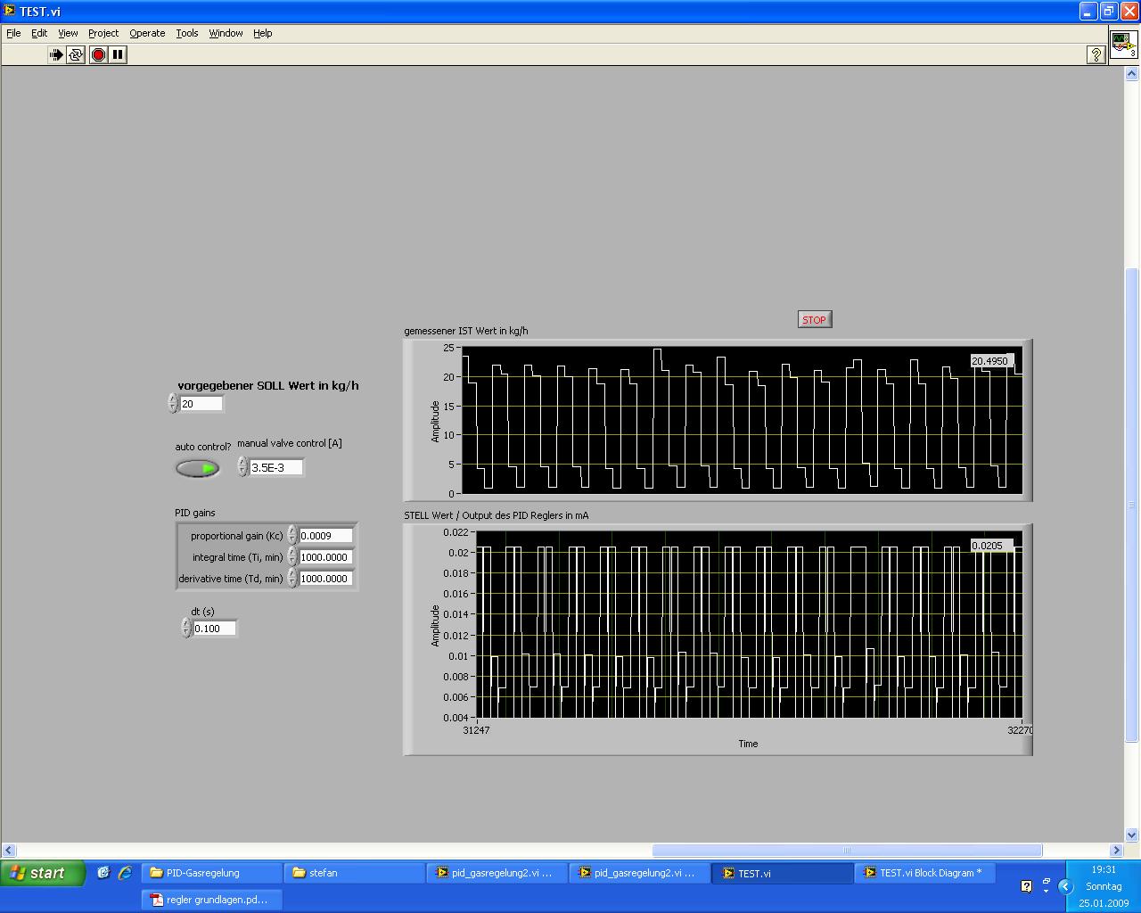The image size is (1141, 913).
Task: Click the horizontal scrollbar thumb at bottom
Action: point(846,850)
